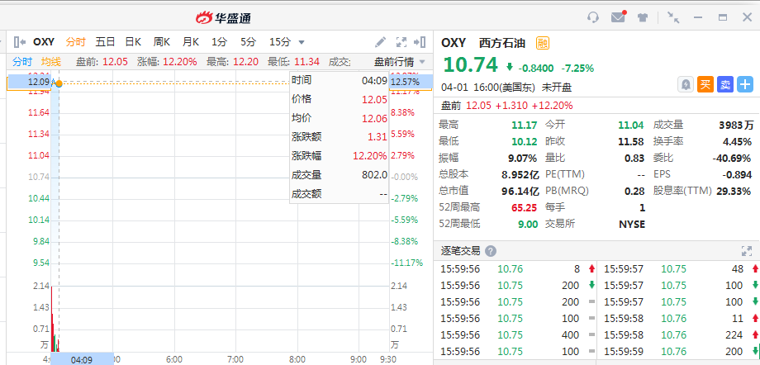The width and height of the screenshot is (760, 365).
Task: Switch to the 日K chart tab
Action: coord(133,42)
